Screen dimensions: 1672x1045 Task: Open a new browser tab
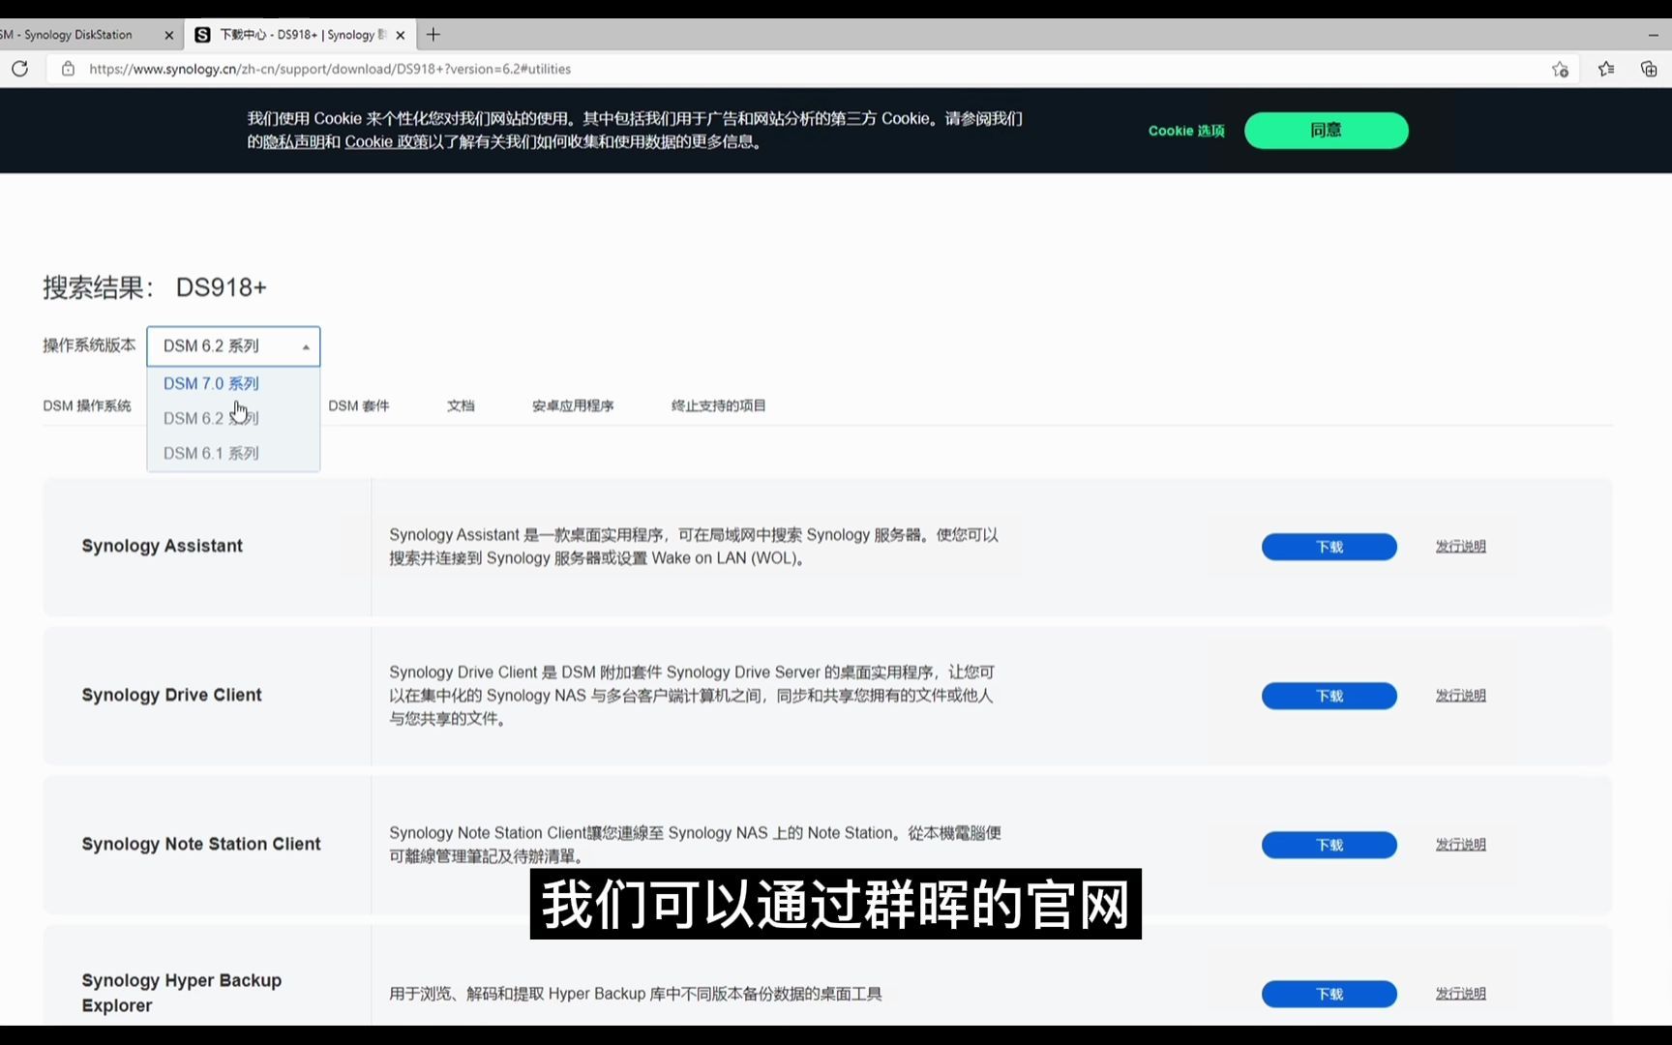[433, 35]
